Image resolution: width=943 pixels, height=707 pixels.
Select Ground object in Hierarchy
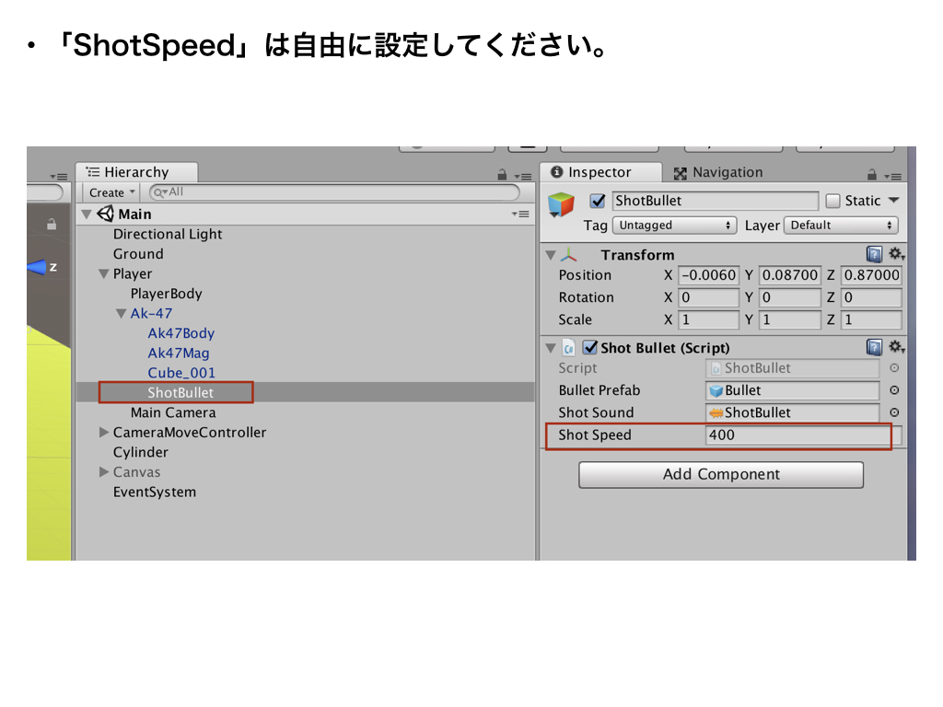(138, 254)
